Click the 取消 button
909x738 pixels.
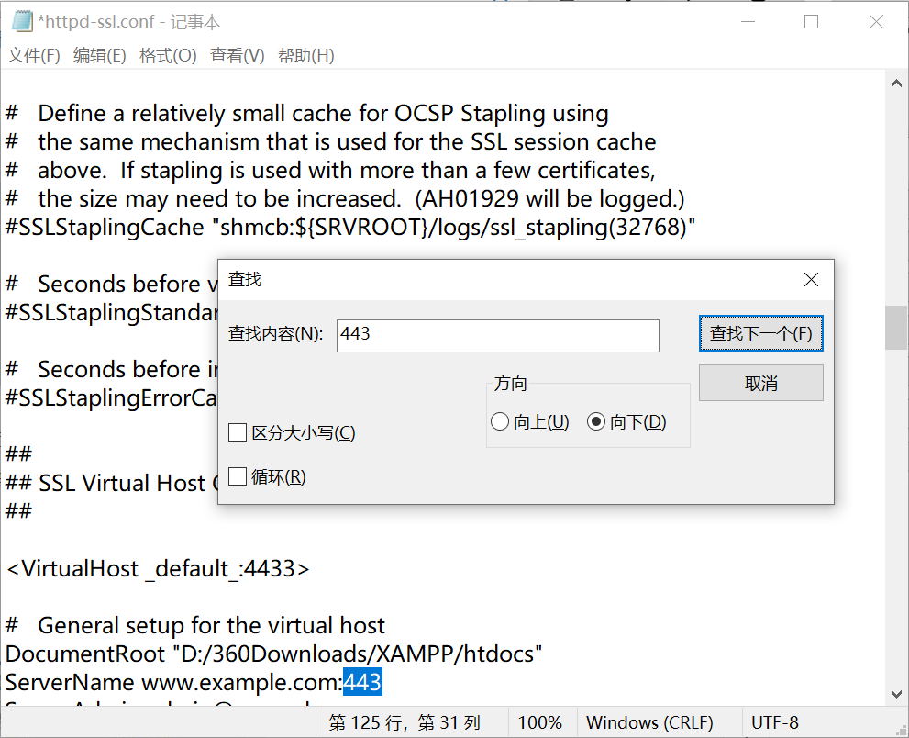(760, 382)
